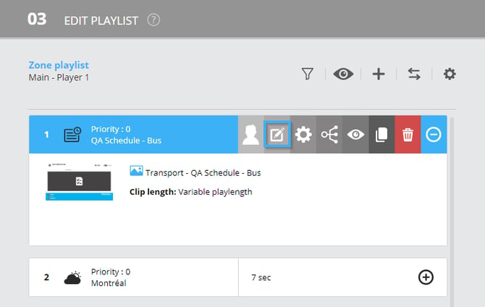Image resolution: width=485 pixels, height=307 pixels.
Task: Click the Zone playlist link
Action: tap(59, 65)
